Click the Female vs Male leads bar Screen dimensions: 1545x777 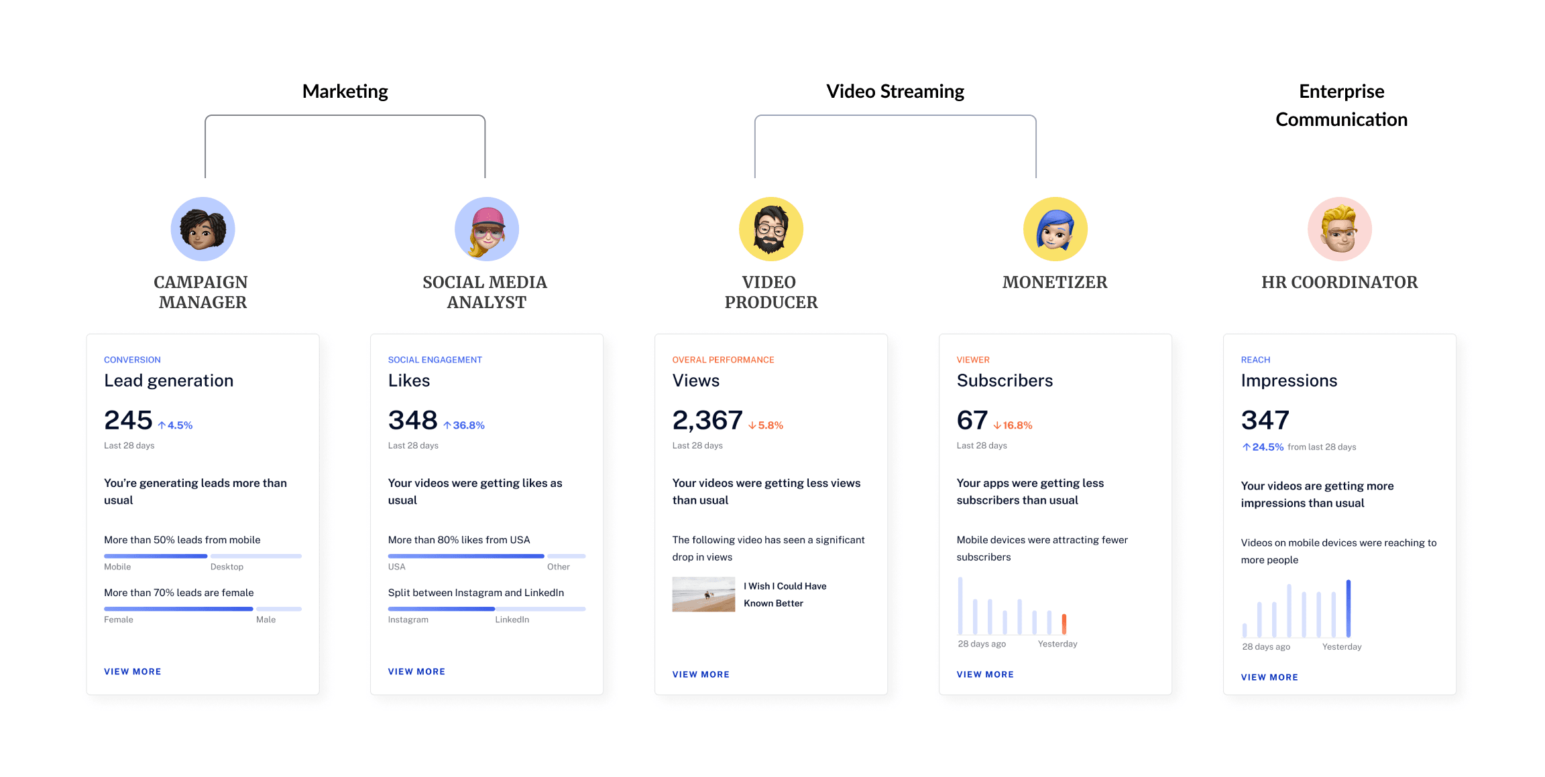click(x=203, y=609)
